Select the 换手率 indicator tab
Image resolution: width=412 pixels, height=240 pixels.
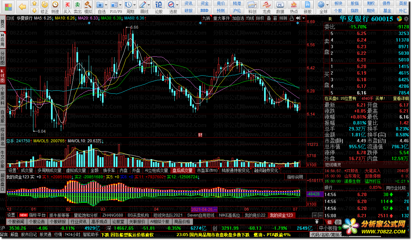point(109,170)
